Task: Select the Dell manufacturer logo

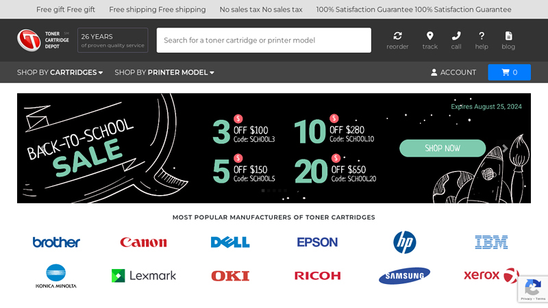Action: pos(230,242)
